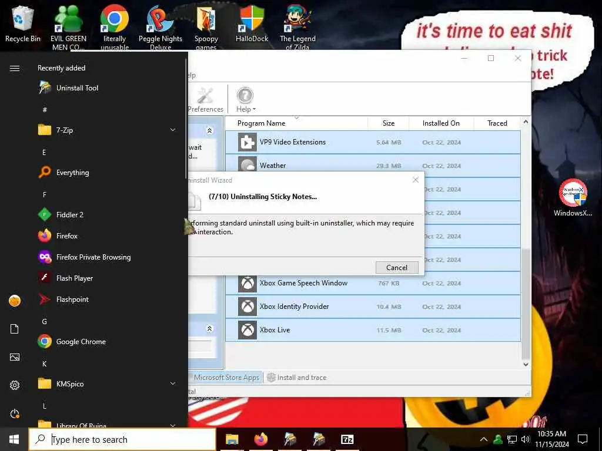Open 7-Zip from the taskbar
This screenshot has height=451, width=602.
tap(347, 439)
